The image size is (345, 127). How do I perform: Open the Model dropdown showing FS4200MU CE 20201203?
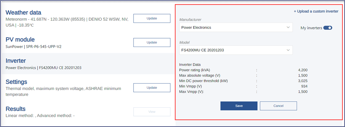point(236,50)
